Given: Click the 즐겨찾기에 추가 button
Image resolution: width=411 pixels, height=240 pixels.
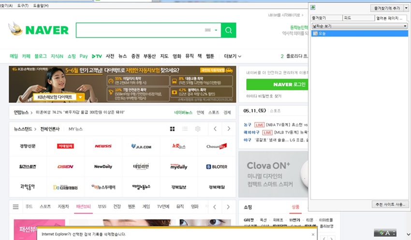Looking at the screenshot, I should [x=387, y=8].
